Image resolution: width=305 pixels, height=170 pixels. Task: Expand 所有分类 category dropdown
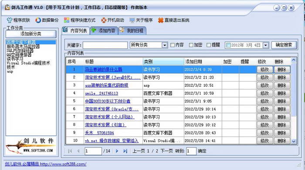click(x=165, y=45)
